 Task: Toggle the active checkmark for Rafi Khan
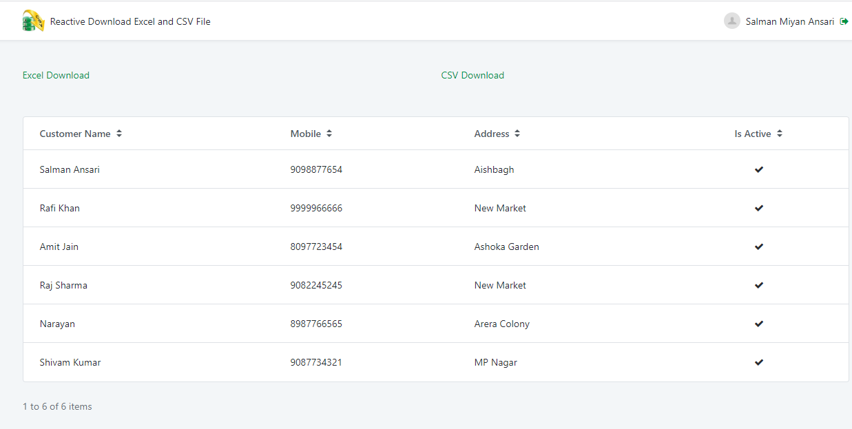point(758,208)
